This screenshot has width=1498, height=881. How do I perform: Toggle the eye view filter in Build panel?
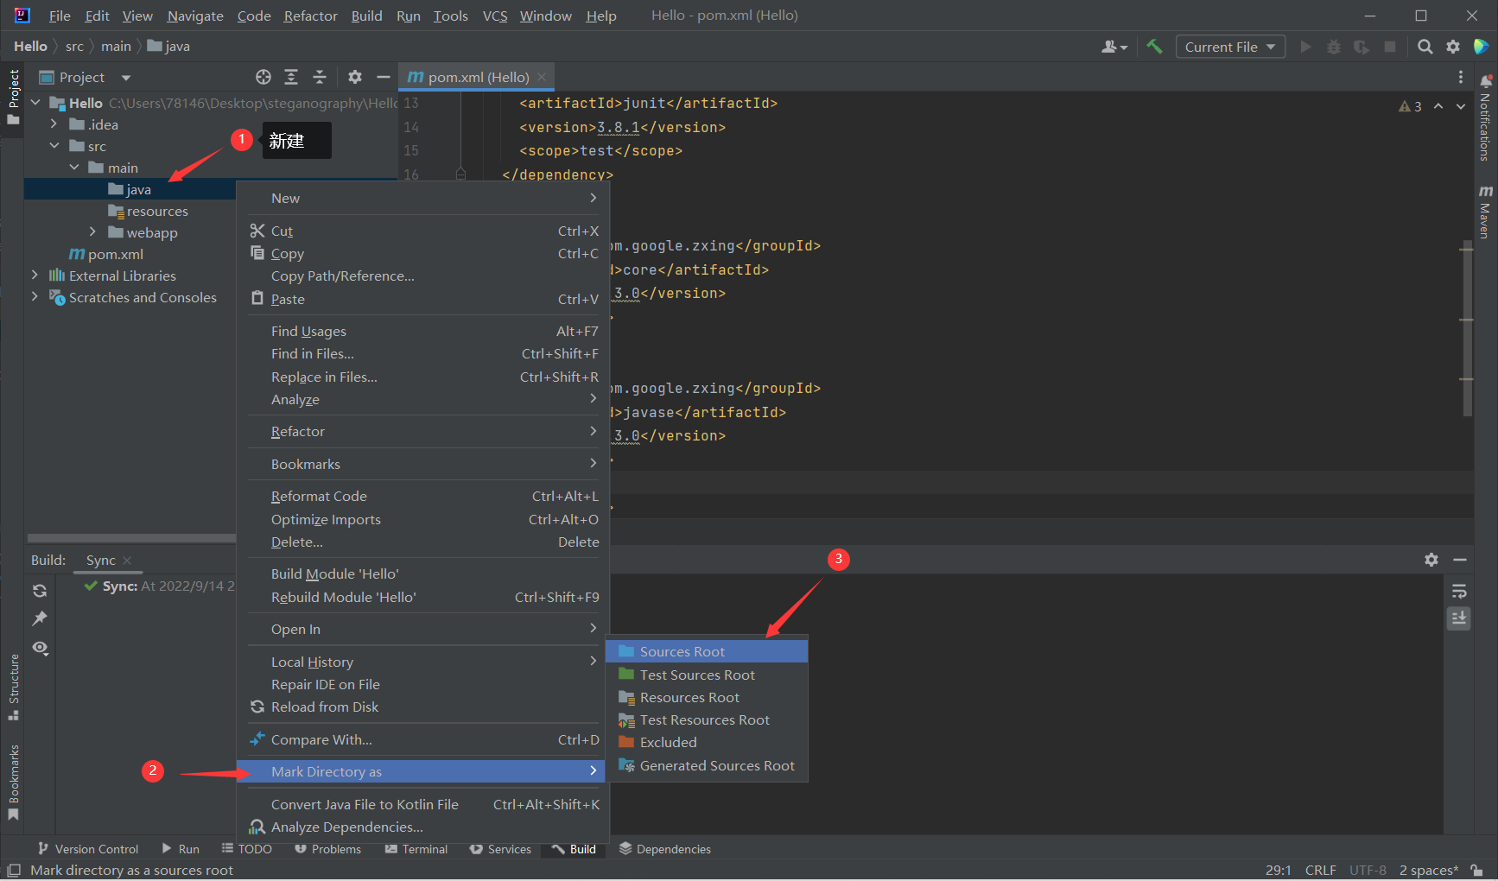(40, 648)
